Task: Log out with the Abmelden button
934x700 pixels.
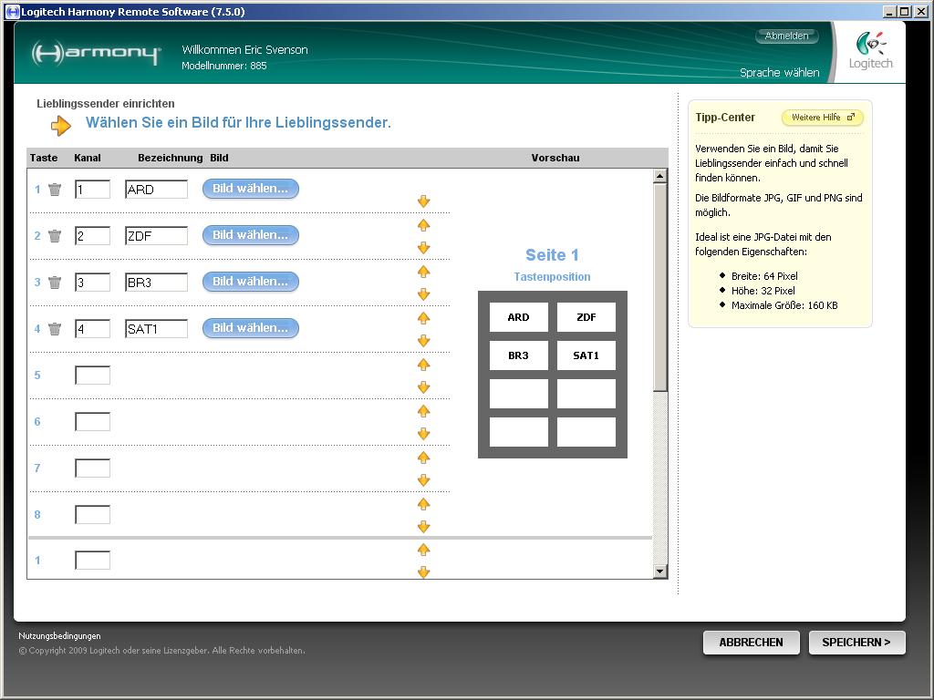Action: coord(787,36)
